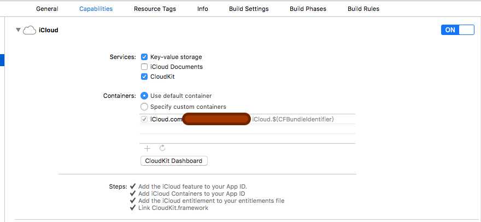Image resolution: width=481 pixels, height=222 pixels.
Task: Click step 'Add the iCloud feature to your App ID.'
Action: tap(192, 186)
